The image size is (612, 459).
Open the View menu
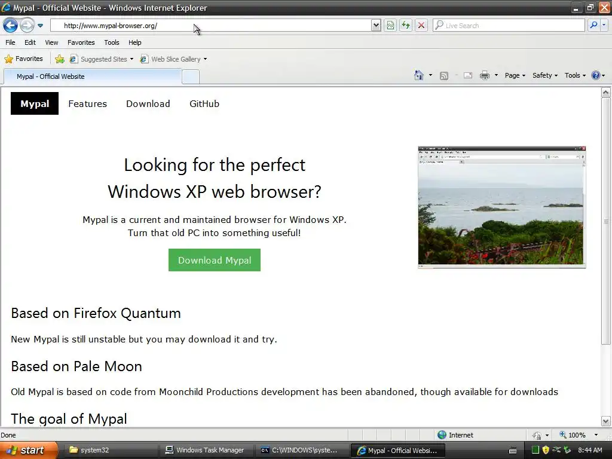[51, 42]
